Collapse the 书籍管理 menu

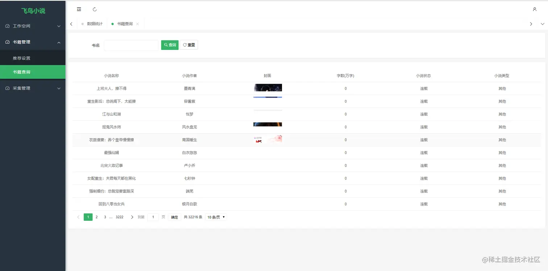59,42
